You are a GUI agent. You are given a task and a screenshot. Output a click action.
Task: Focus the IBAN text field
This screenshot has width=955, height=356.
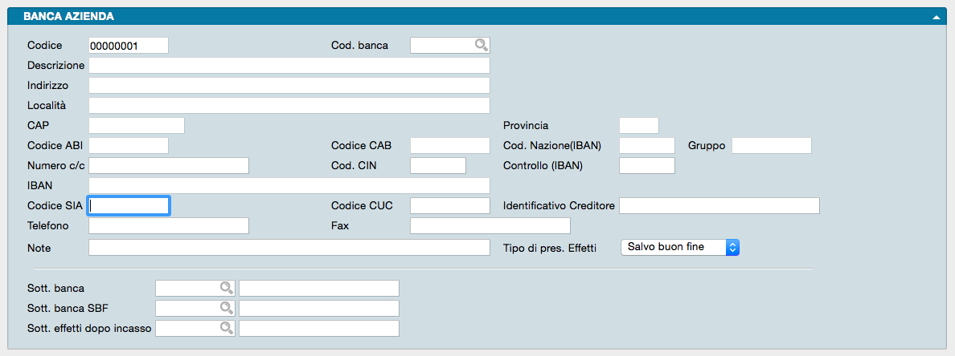point(289,186)
